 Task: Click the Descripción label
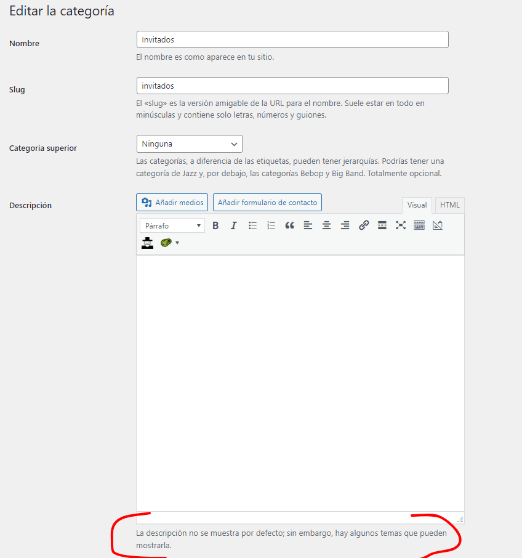pos(30,205)
